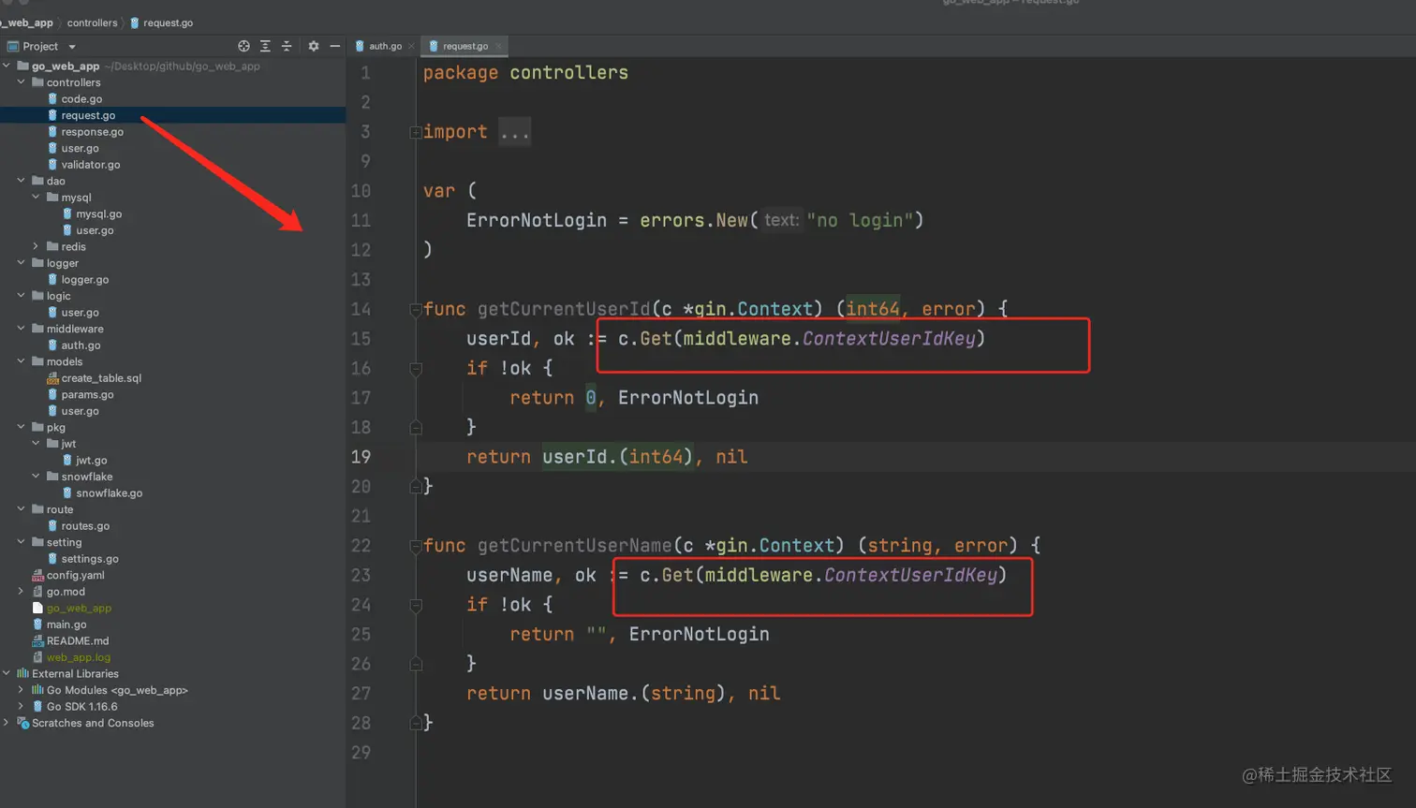
Task: Open Project panel gear options
Action: tap(314, 46)
